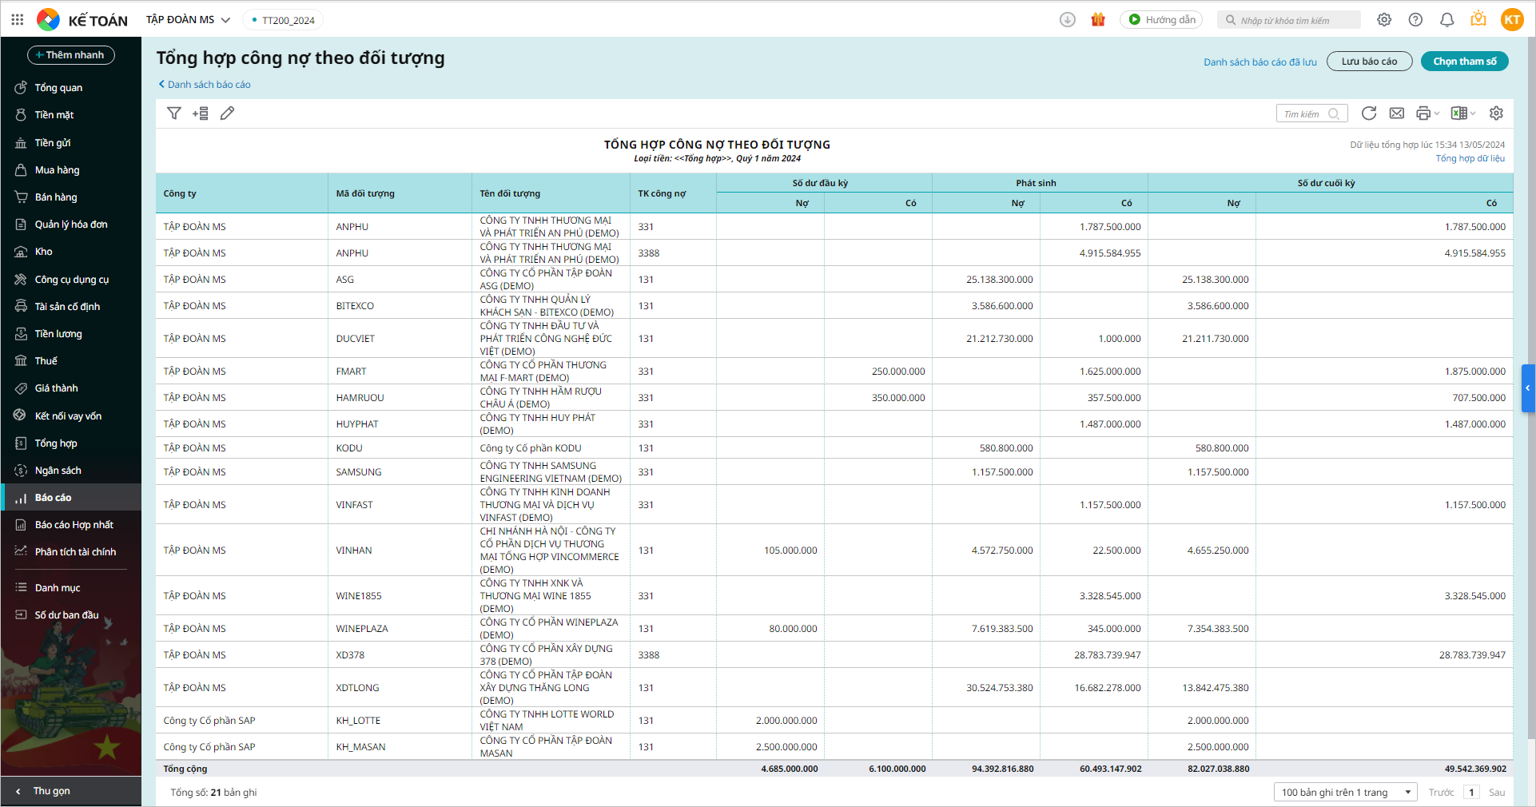Select the VINFAST object code cell
Image resolution: width=1536 pixels, height=807 pixels.
click(x=400, y=505)
